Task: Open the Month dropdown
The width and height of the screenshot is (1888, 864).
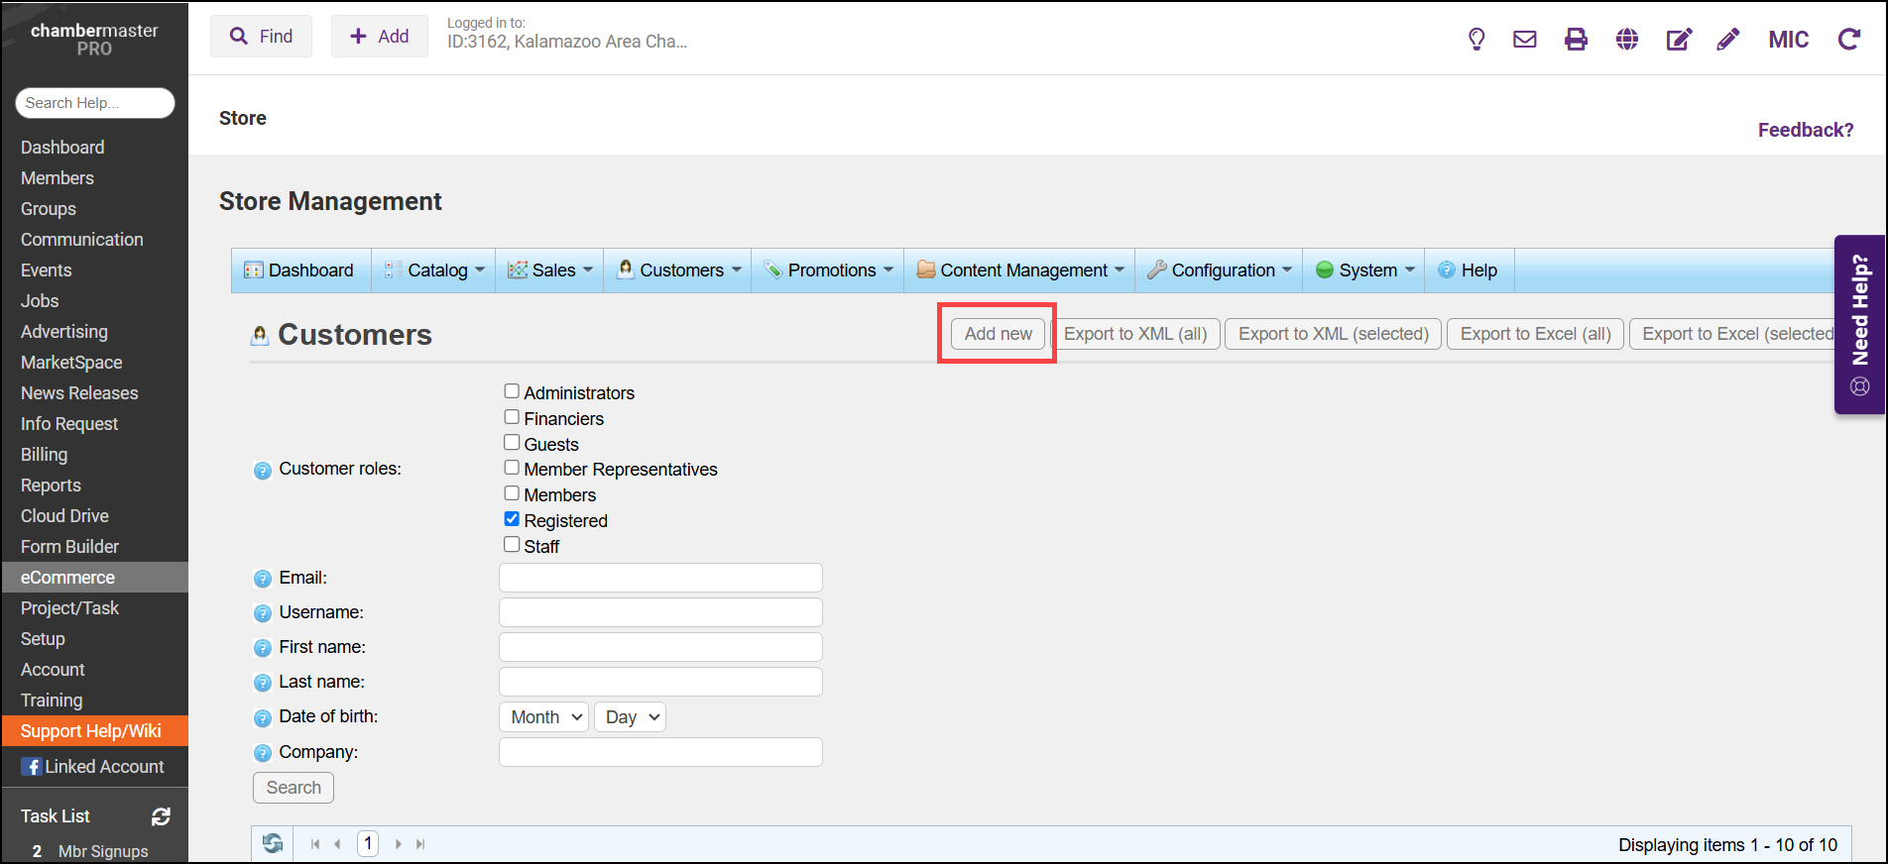Action: (x=544, y=717)
